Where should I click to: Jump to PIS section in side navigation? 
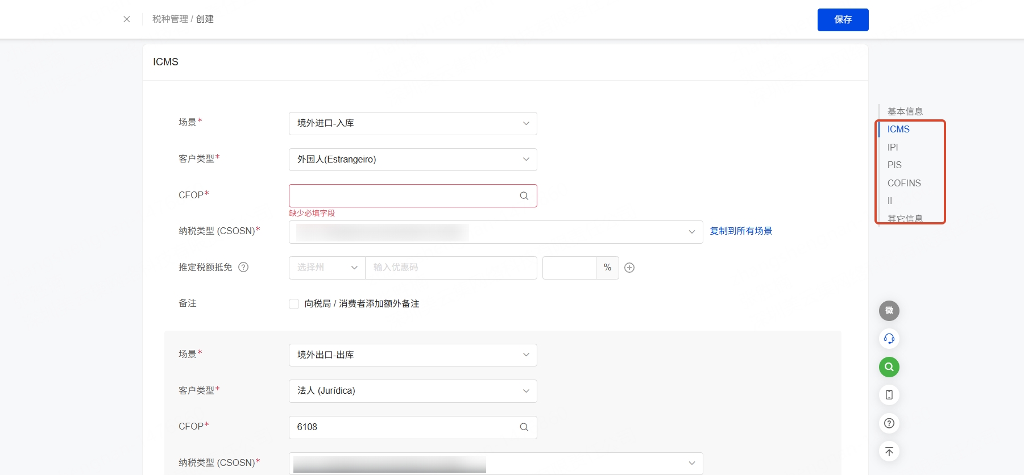tap(894, 165)
